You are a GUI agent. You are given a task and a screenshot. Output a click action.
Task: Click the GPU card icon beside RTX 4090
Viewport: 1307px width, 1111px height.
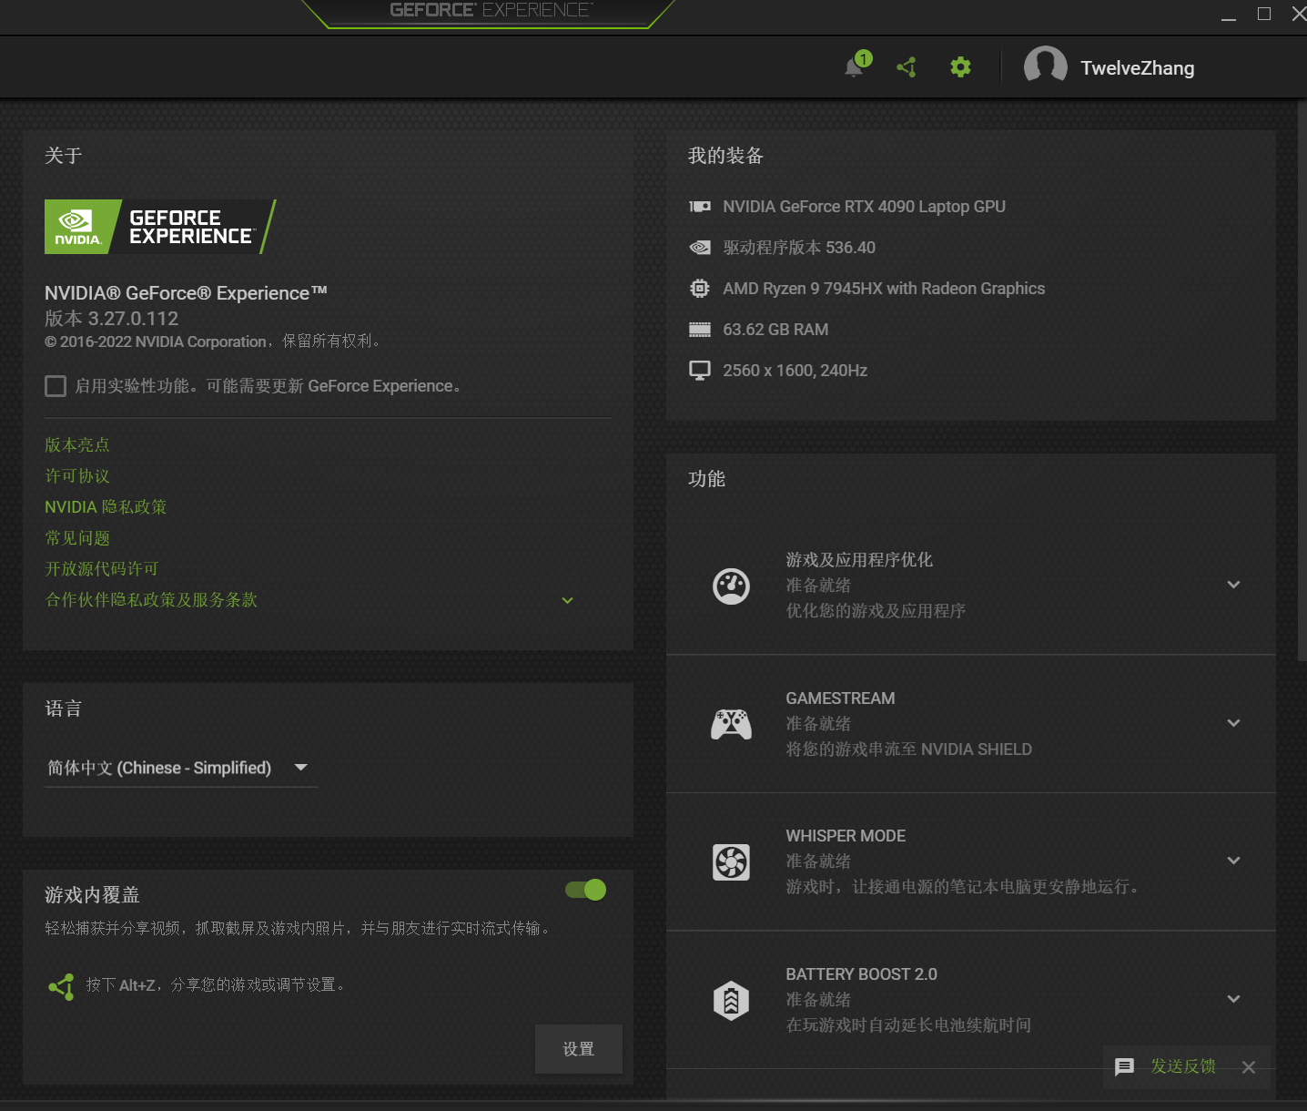point(700,207)
